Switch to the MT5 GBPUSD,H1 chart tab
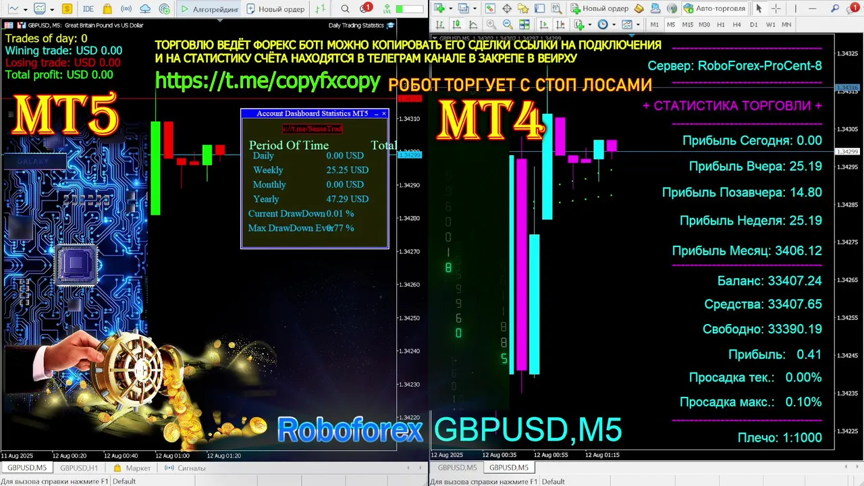864x486 pixels. (x=79, y=468)
